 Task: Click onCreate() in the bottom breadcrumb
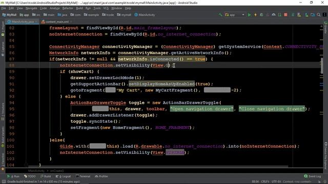click(x=57, y=171)
